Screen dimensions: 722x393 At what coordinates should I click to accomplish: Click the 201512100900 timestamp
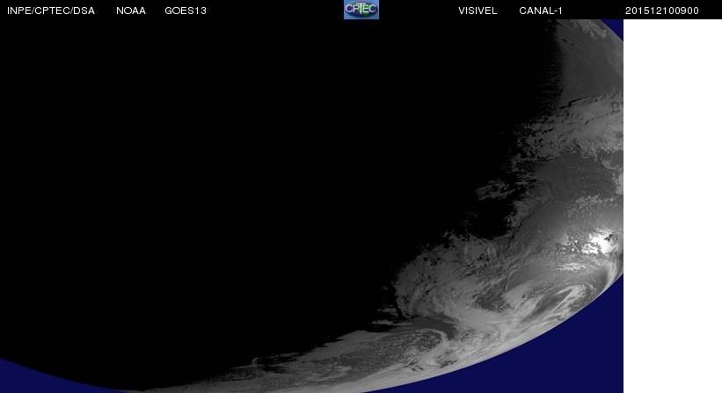pos(661,11)
